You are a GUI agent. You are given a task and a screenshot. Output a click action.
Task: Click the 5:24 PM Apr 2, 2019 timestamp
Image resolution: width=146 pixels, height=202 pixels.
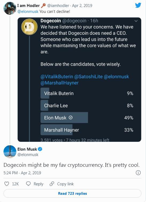[22, 173]
